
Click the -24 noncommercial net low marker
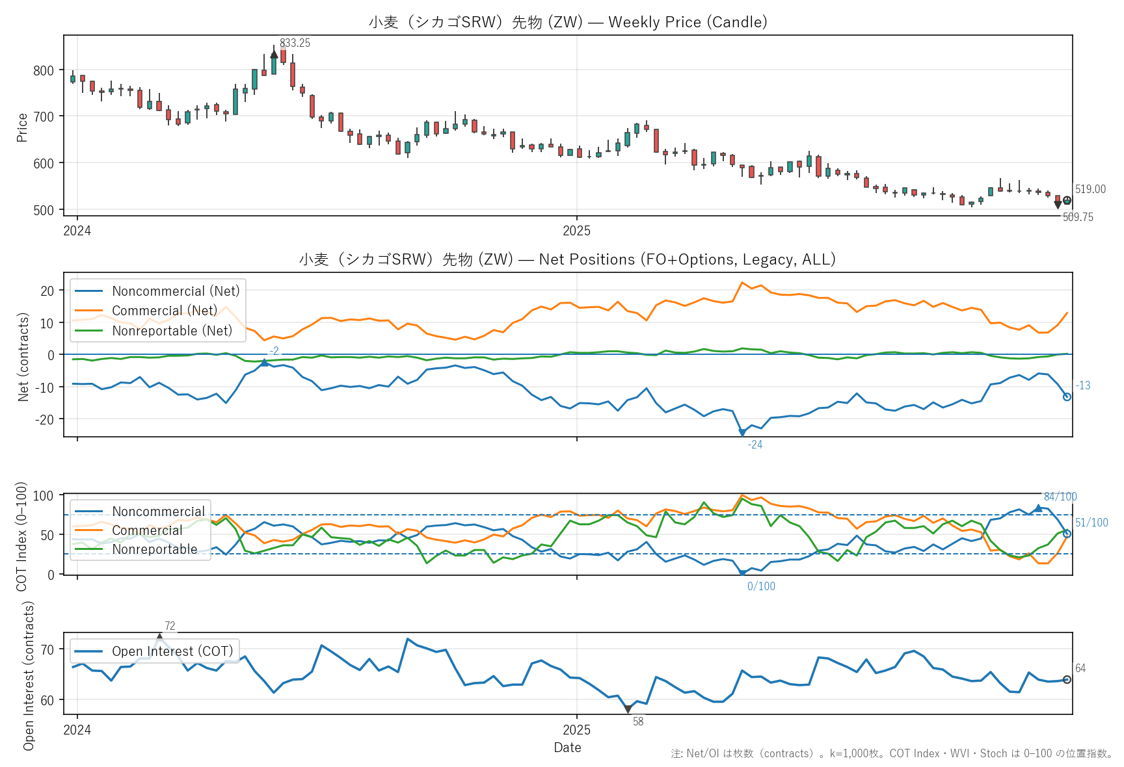[742, 432]
